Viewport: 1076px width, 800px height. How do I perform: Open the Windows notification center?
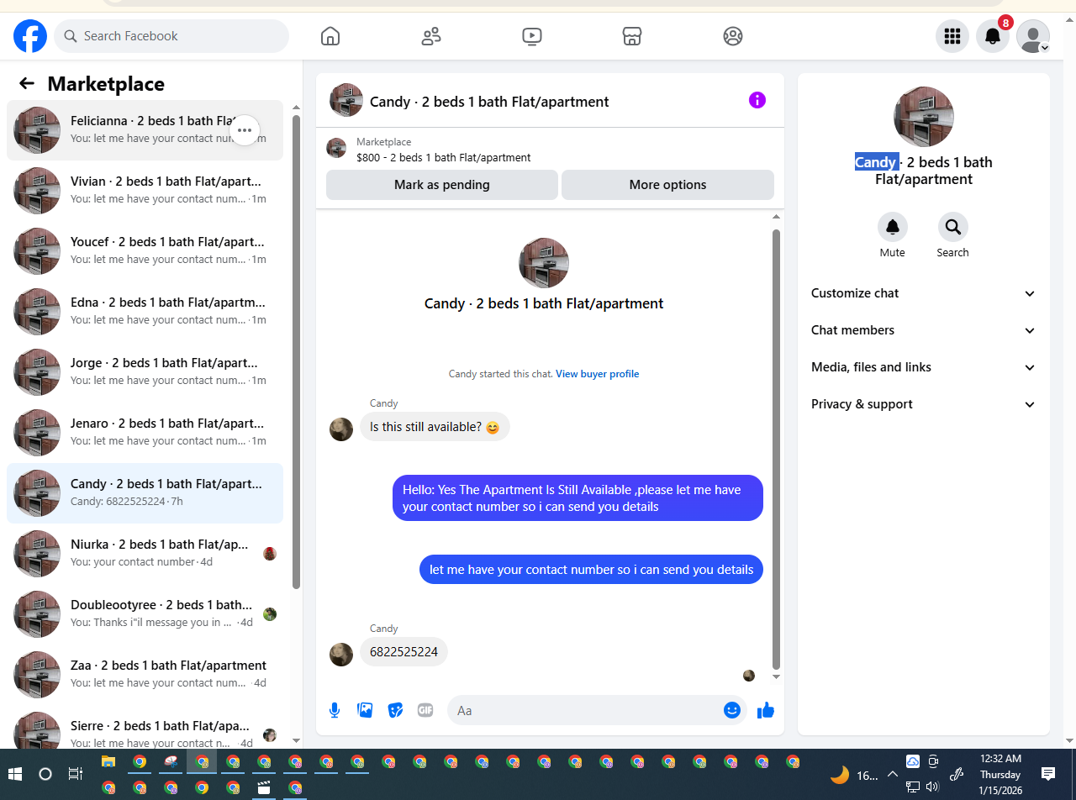click(x=1048, y=774)
